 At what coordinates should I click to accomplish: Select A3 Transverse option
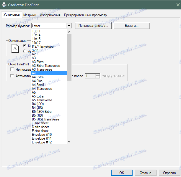(49, 70)
